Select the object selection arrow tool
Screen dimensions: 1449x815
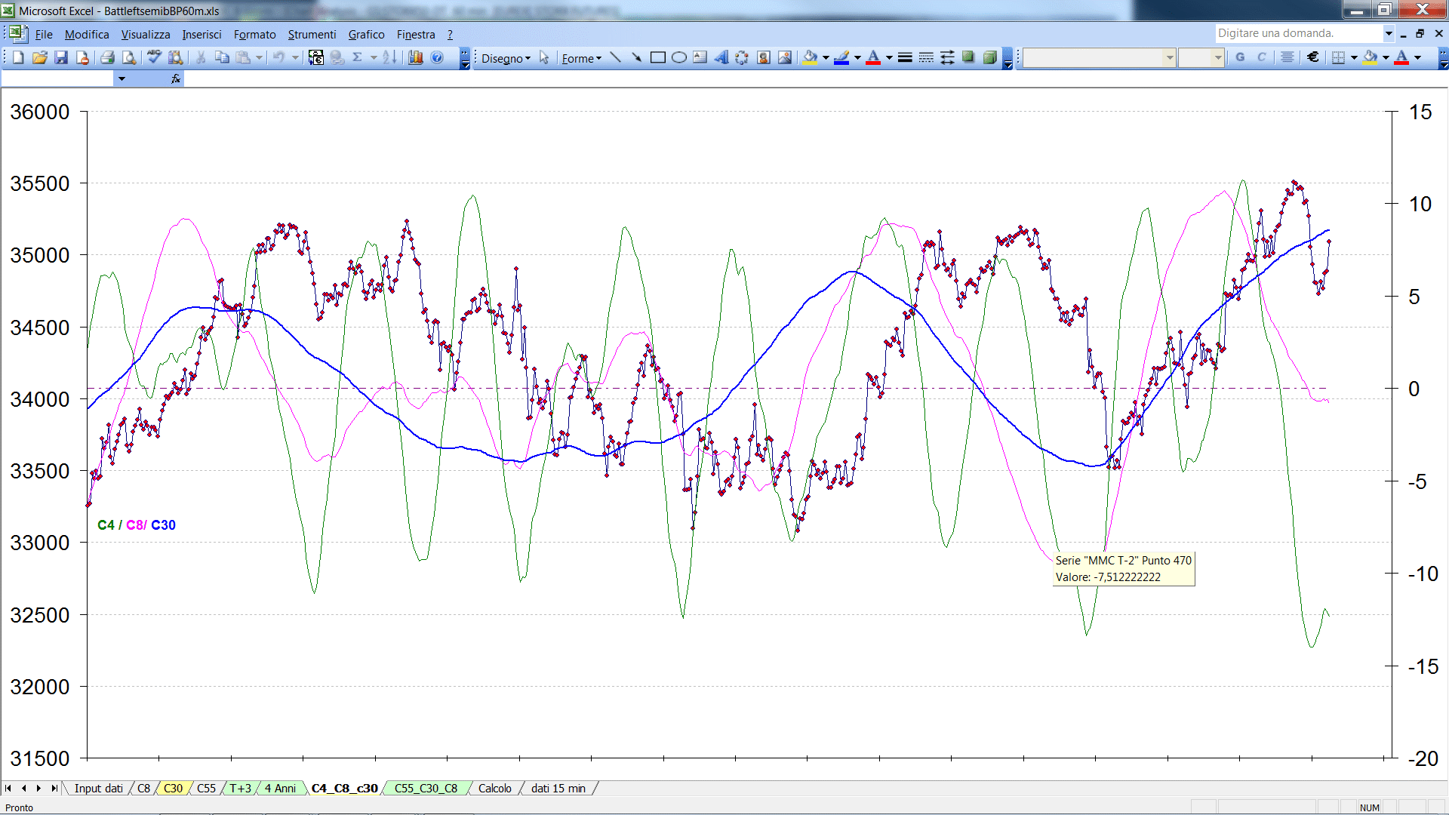coord(544,58)
